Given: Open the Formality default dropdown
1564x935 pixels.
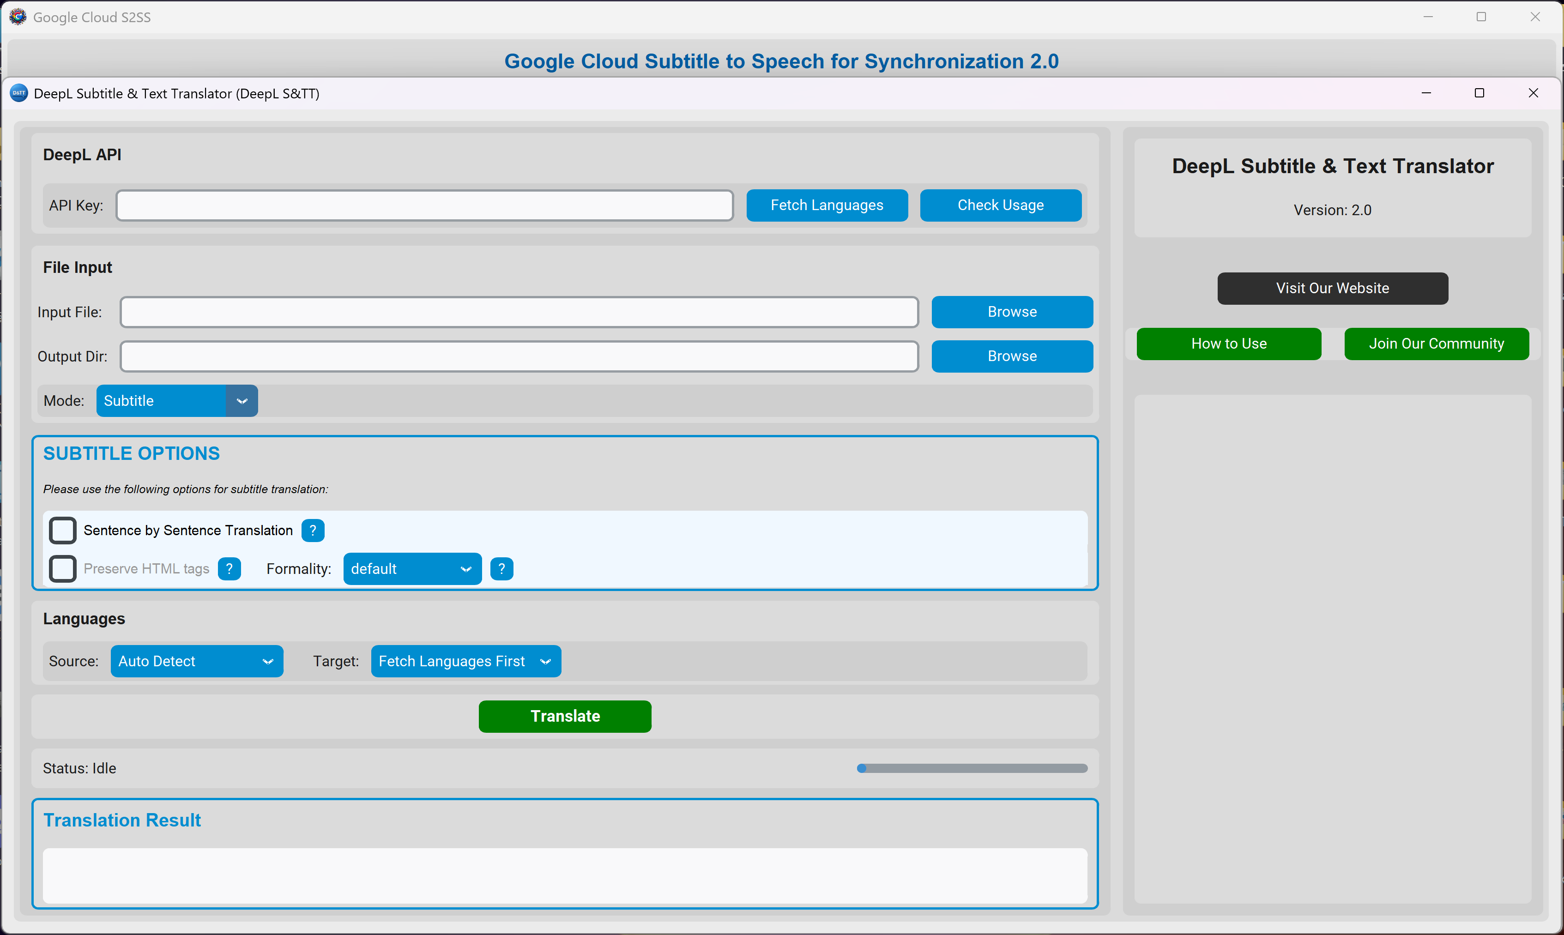Looking at the screenshot, I should (x=412, y=569).
